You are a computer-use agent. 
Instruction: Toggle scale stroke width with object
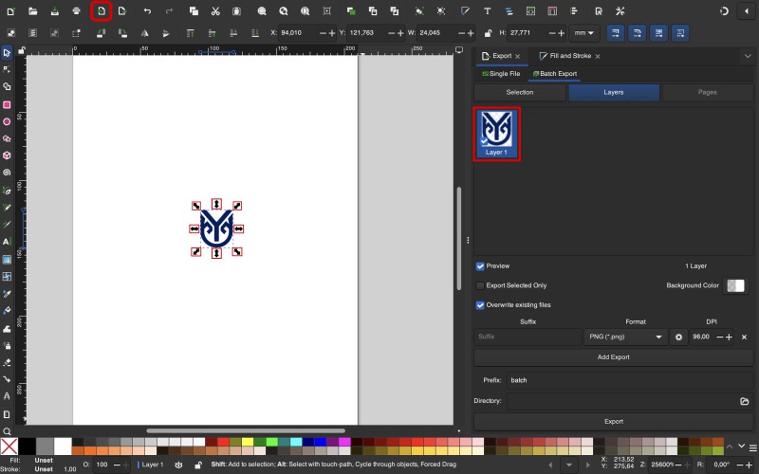615,33
